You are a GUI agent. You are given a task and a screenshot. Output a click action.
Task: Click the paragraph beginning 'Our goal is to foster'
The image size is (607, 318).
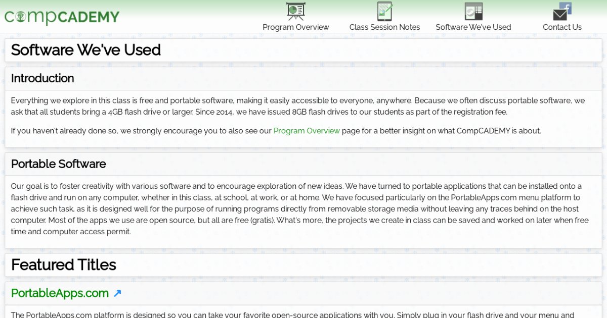tap(299, 209)
